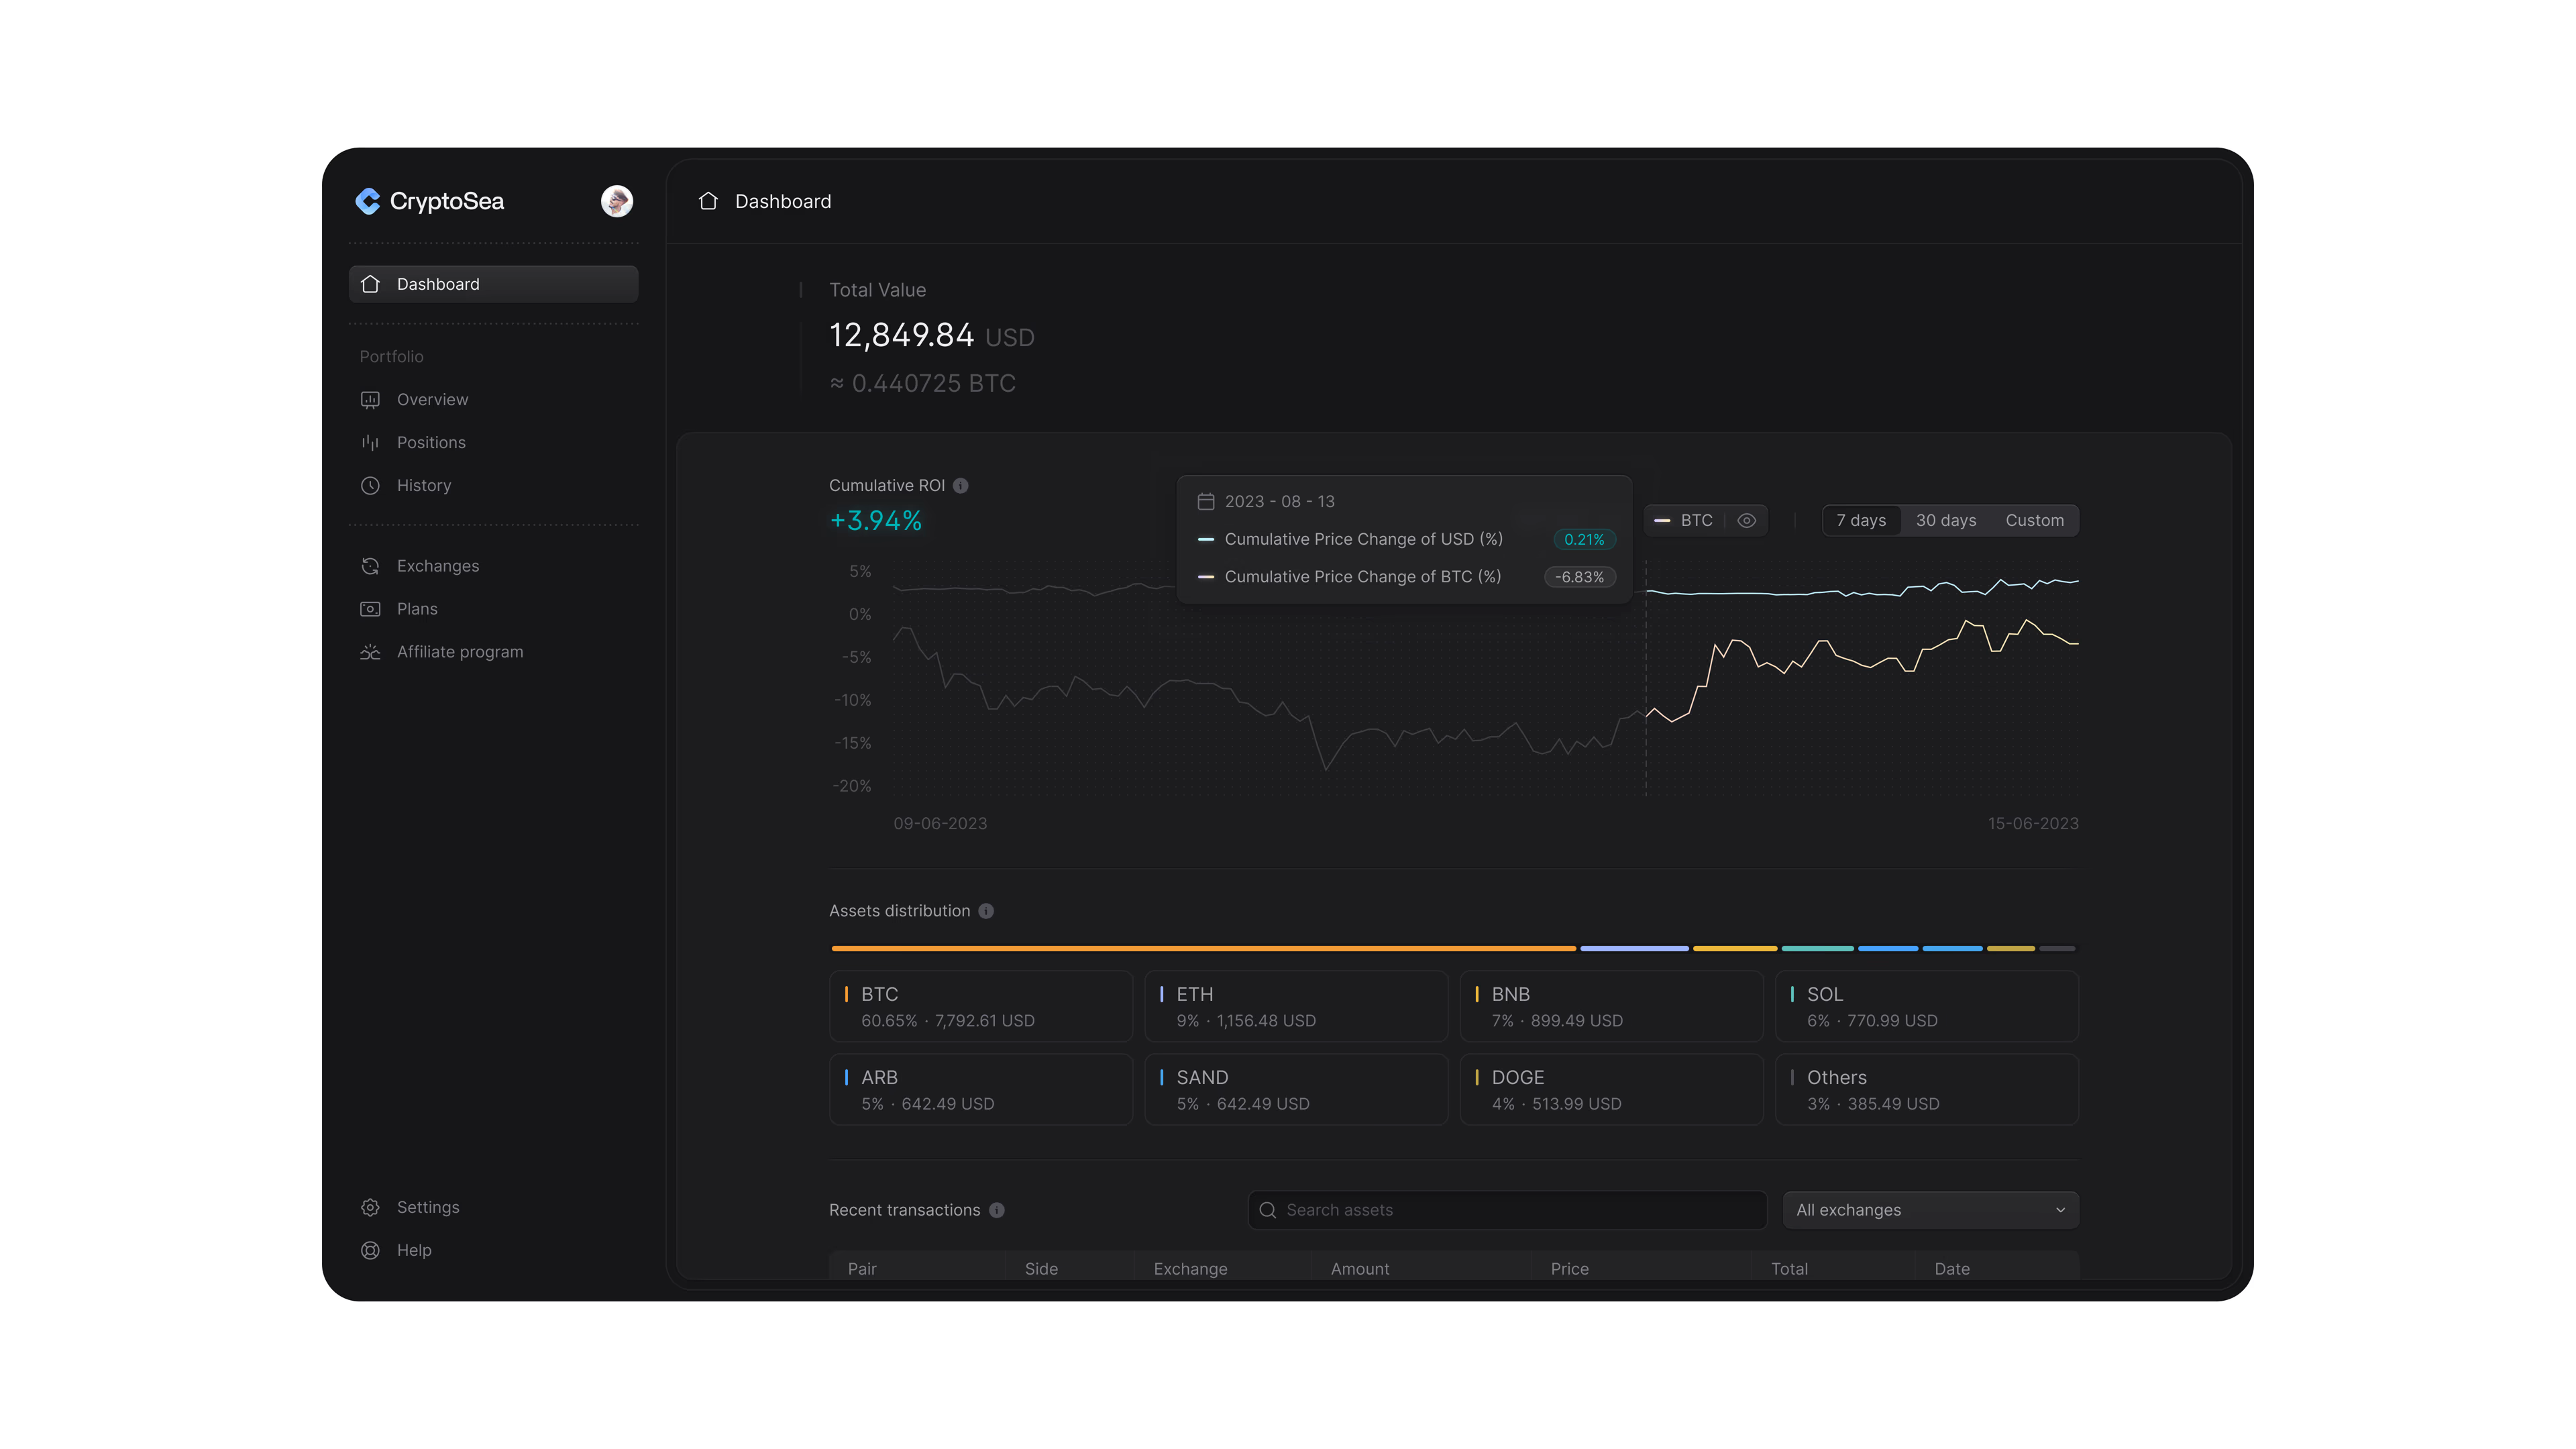Open History clock icon in sidebar
The height and width of the screenshot is (1449, 2576).
coord(370,485)
